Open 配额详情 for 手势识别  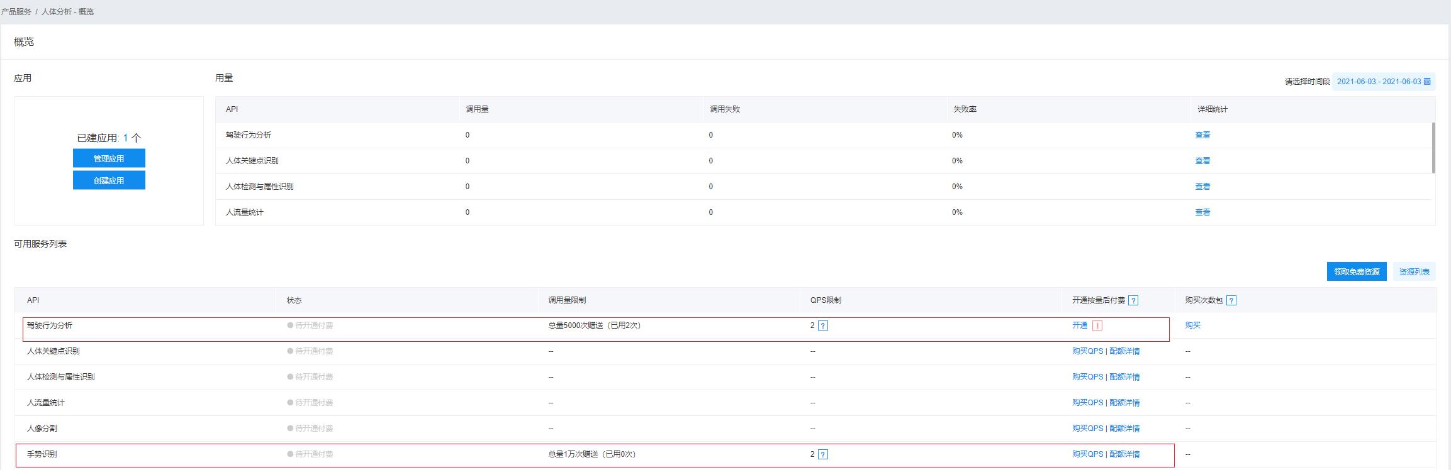tap(1124, 454)
